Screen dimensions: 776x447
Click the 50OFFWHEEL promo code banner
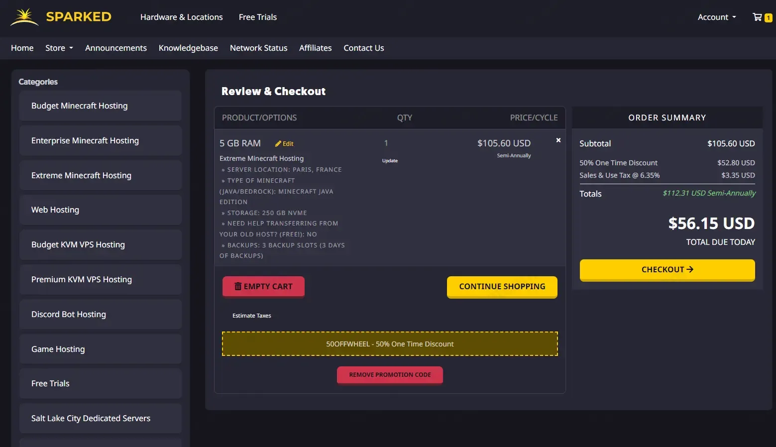[390, 344]
